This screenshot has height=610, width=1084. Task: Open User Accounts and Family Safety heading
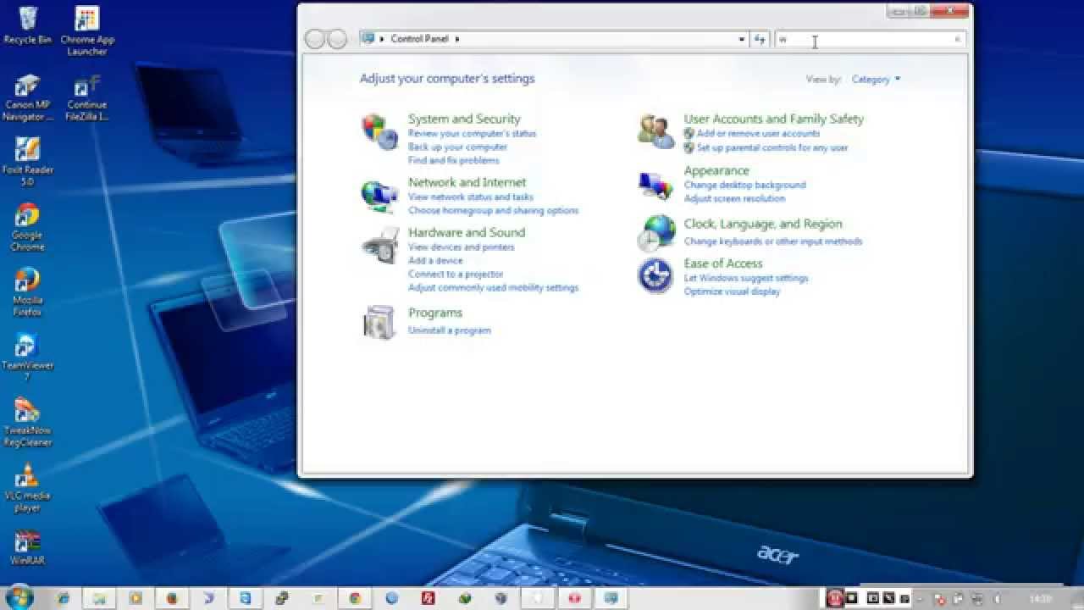pyautogui.click(x=774, y=119)
